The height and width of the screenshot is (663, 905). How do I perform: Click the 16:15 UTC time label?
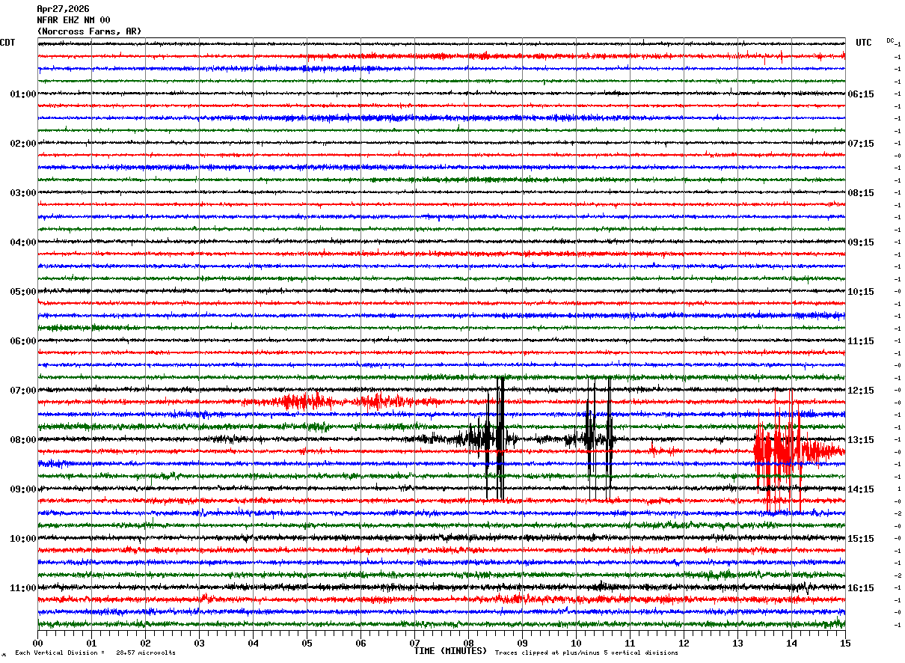861,588
